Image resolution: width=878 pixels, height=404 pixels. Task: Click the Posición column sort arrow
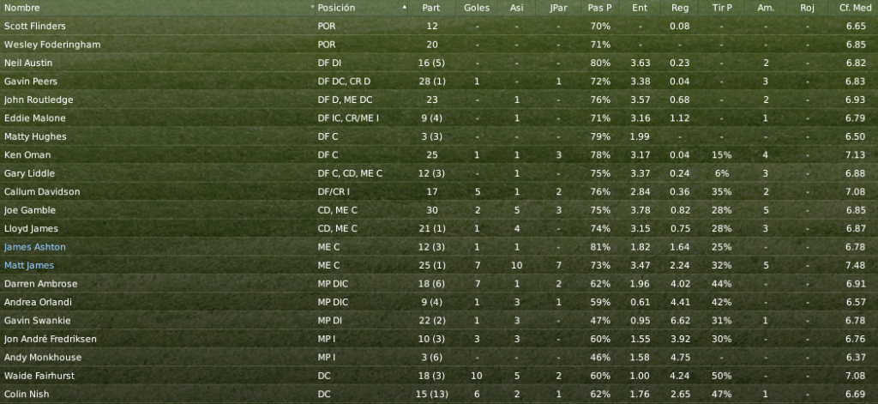[x=405, y=8]
